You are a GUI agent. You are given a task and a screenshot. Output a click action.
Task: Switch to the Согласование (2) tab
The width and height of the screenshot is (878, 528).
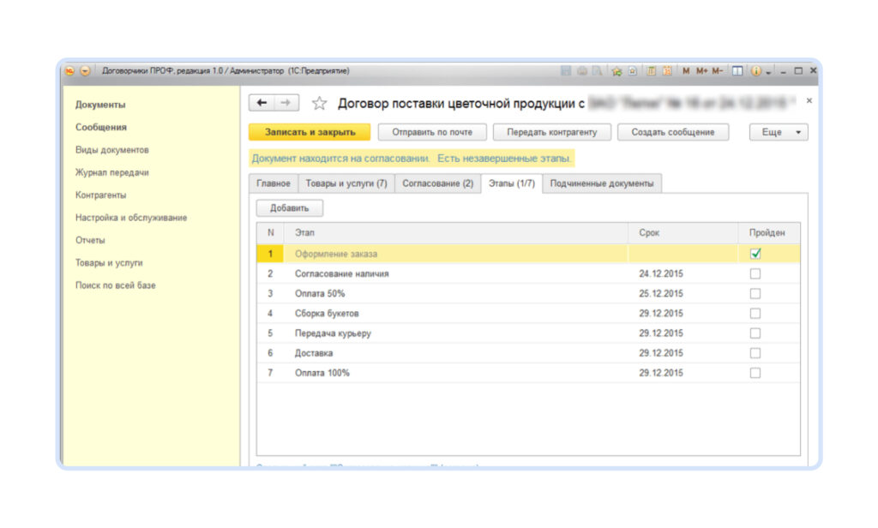point(437,183)
